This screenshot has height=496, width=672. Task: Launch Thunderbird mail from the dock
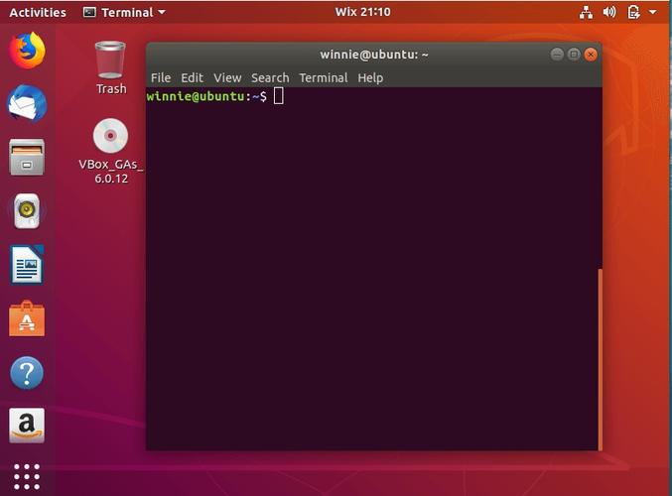click(x=27, y=103)
